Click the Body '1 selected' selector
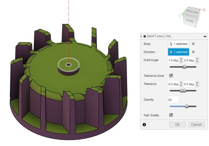 (x=178, y=44)
